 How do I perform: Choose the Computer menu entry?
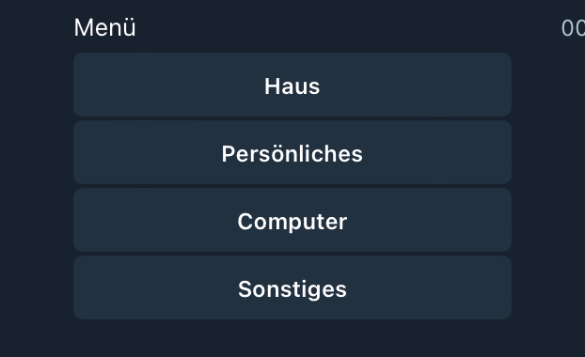click(292, 220)
